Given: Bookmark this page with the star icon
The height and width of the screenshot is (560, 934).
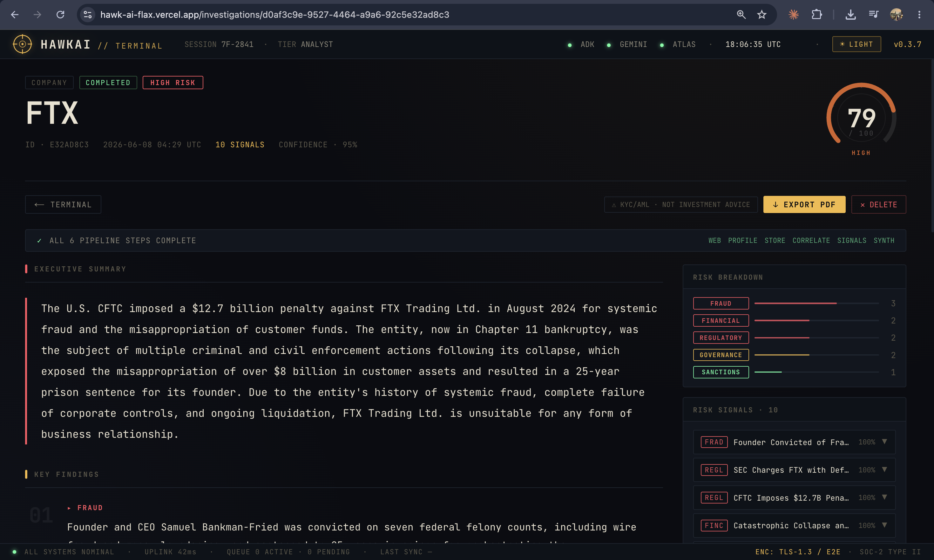Looking at the screenshot, I should (762, 15).
